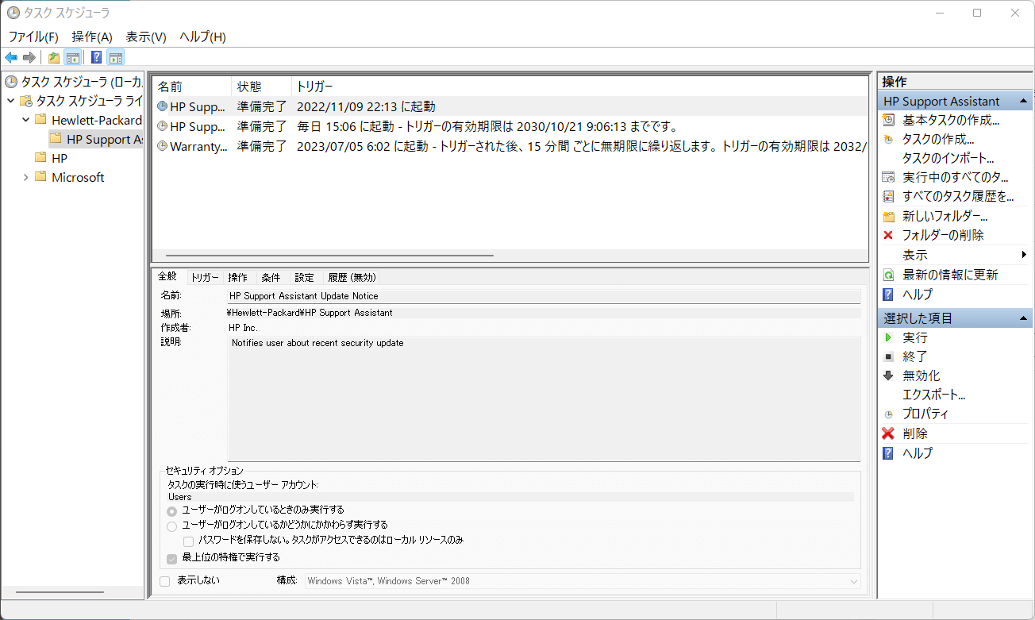Click the red 削除 delete icon
This screenshot has height=620, width=1035.
click(x=888, y=433)
